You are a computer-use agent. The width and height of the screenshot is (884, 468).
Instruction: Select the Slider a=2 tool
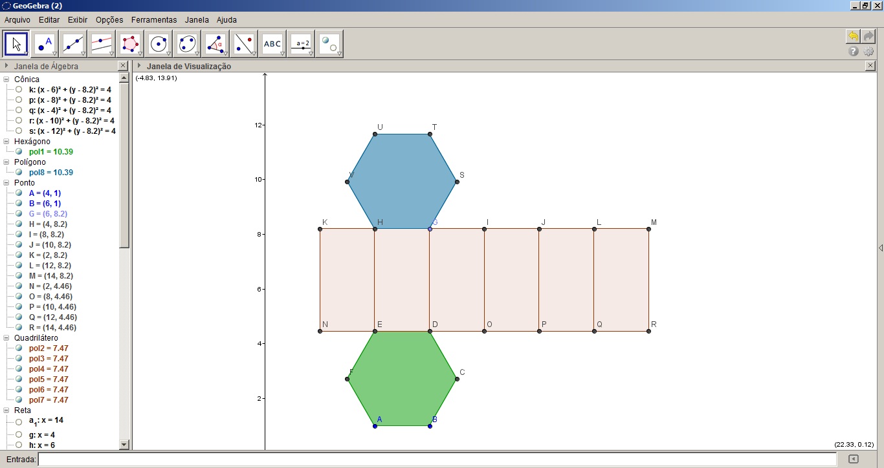tap(302, 44)
